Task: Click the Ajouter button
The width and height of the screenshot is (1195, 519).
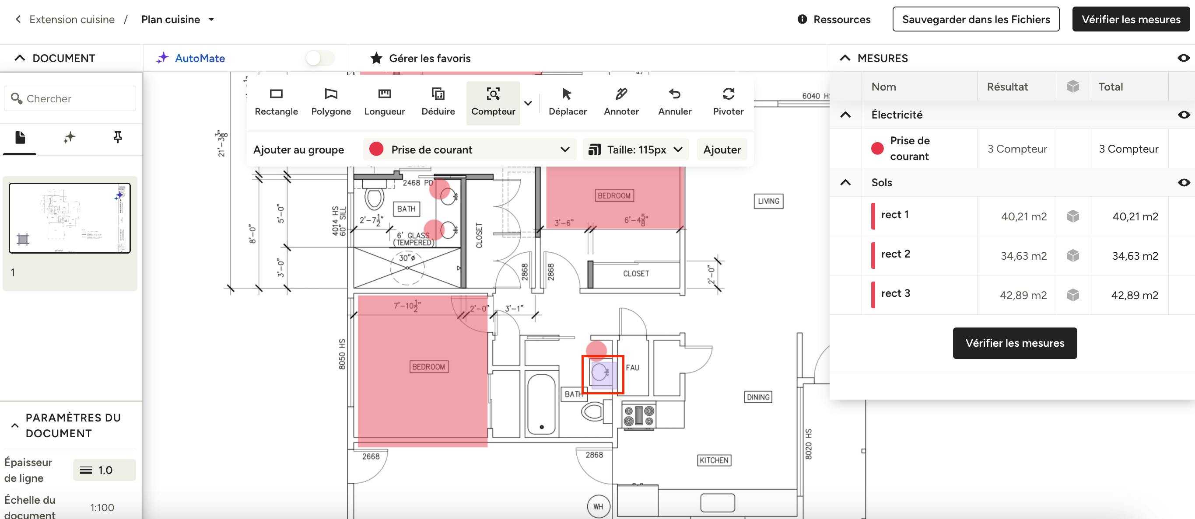Action: pyautogui.click(x=722, y=150)
